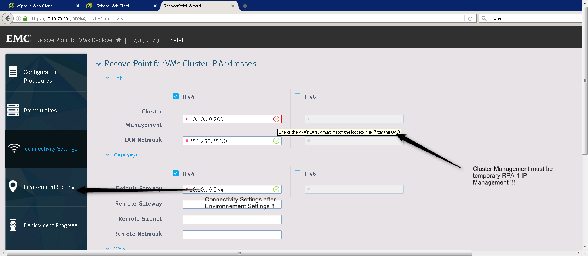This screenshot has height=256, width=588.
Task: Collapse RecoverPoint for VMs Cluster IP Addresses section
Action: pos(99,64)
